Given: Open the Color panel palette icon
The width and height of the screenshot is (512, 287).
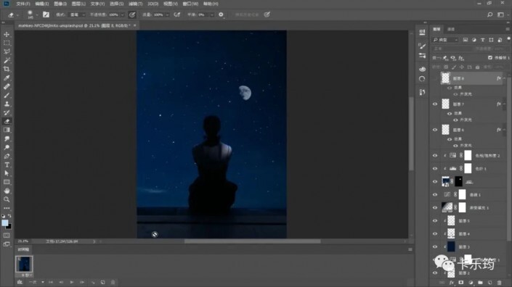Looking at the screenshot, I should (422, 69).
